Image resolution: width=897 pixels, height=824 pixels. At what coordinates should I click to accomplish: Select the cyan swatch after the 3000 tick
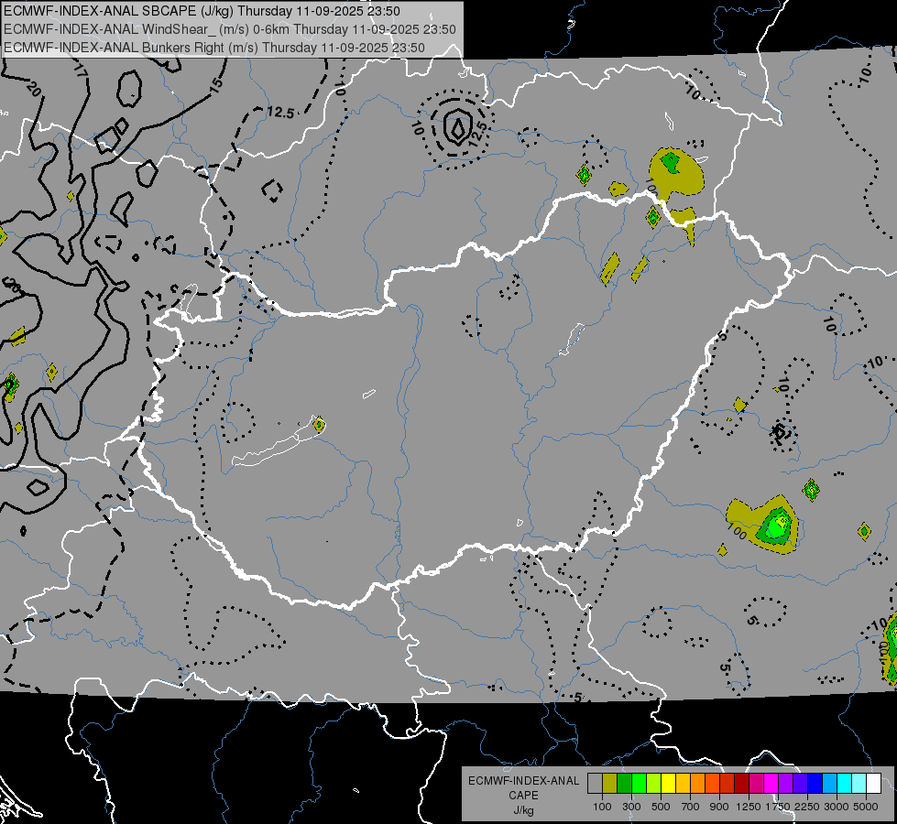[845, 783]
